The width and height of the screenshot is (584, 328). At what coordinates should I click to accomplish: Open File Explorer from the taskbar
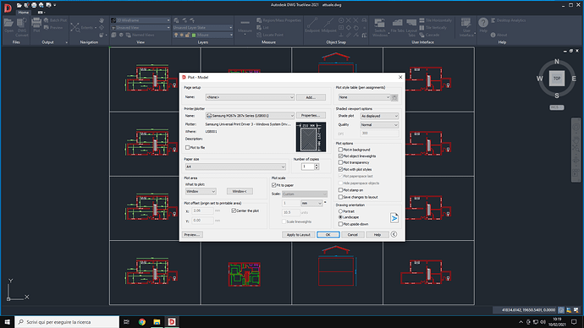[x=157, y=322]
